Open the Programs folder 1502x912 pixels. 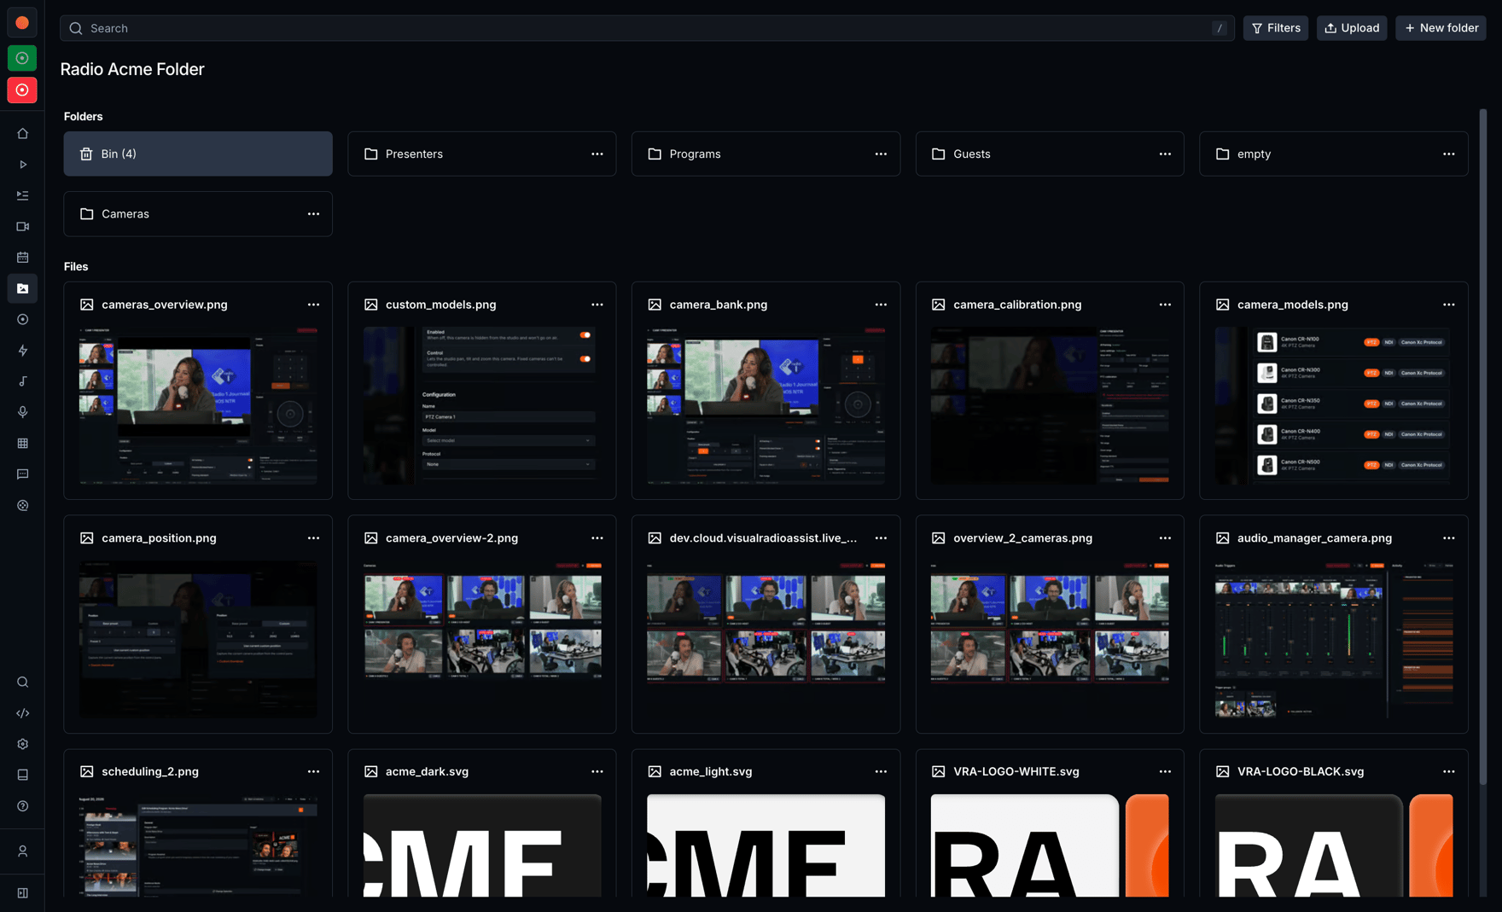pyautogui.click(x=766, y=154)
